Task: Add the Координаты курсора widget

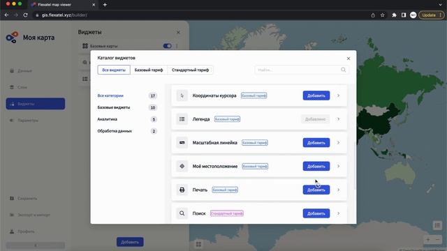Action: click(316, 96)
